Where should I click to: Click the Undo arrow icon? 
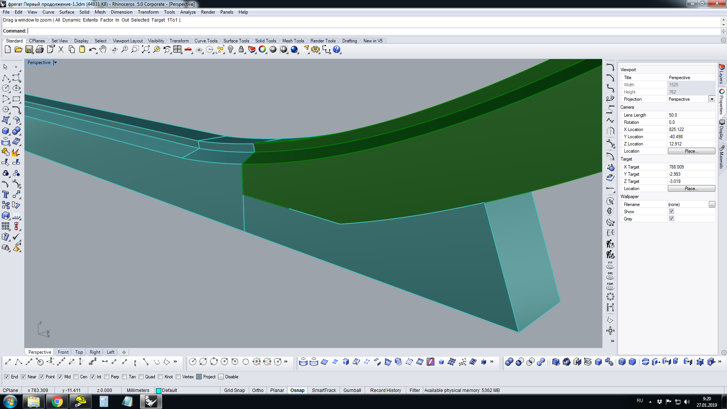[92, 50]
